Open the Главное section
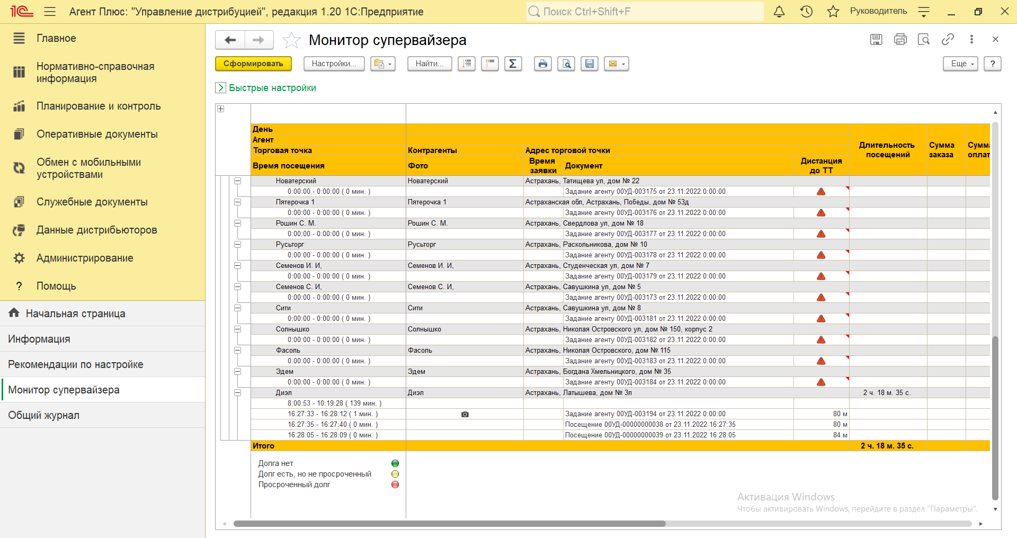The height and width of the screenshot is (538, 1017). 102,38
